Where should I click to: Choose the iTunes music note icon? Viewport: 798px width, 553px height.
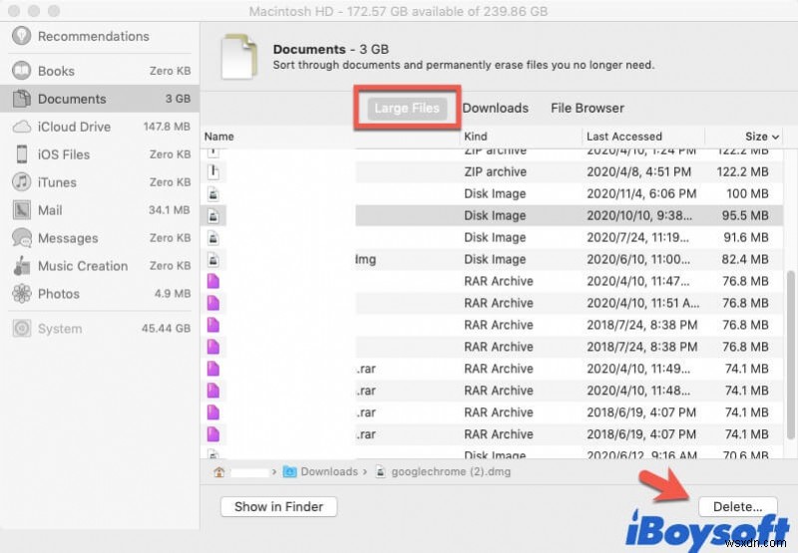[x=21, y=182]
